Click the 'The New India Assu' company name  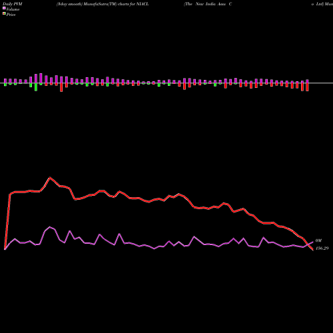coord(205,4)
